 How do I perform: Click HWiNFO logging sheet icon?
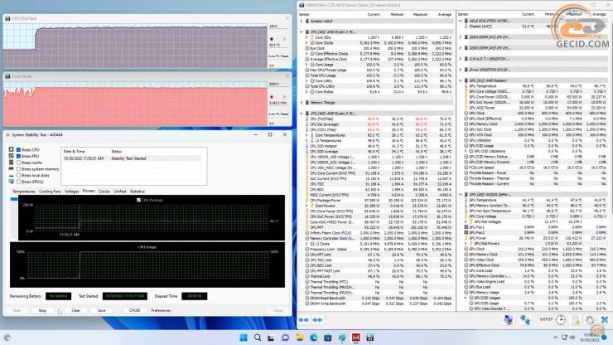pos(576,320)
